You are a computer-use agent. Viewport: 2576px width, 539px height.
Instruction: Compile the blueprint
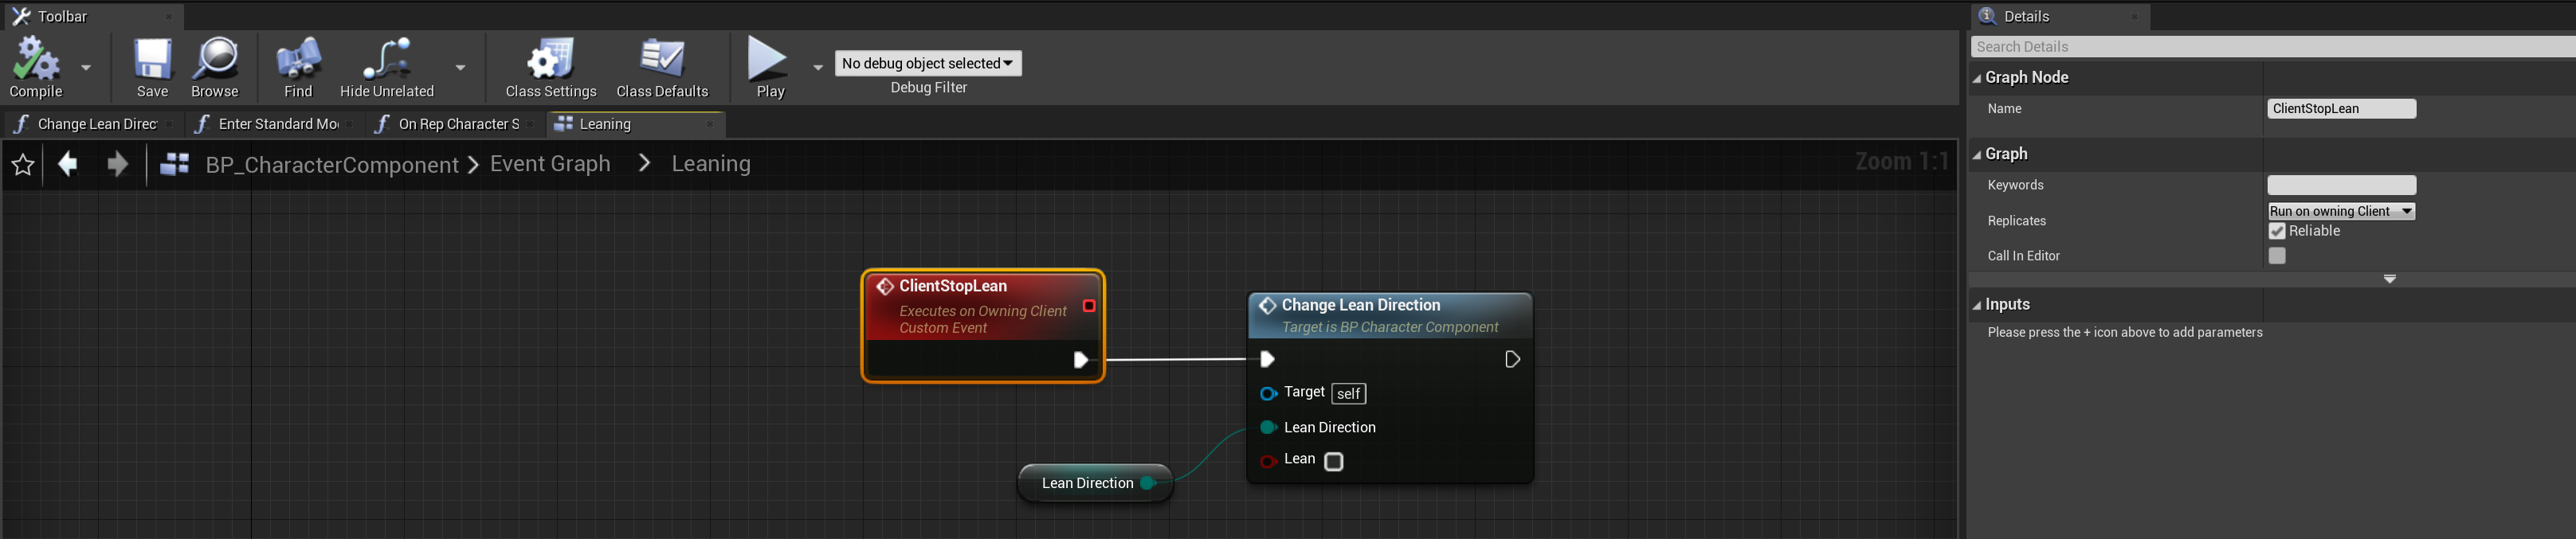point(36,67)
